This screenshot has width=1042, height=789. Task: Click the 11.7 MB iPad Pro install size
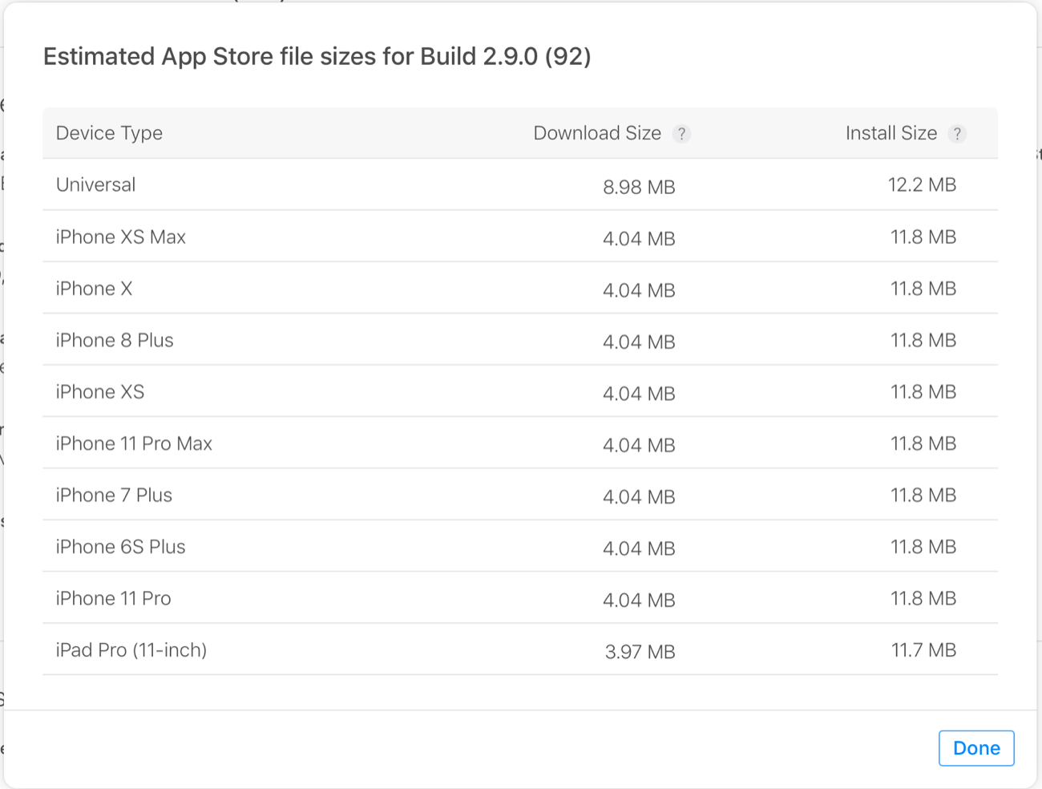pyautogui.click(x=923, y=650)
